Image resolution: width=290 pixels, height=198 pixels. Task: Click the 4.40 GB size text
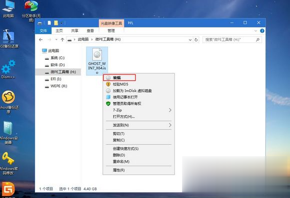pyautogui.click(x=90, y=189)
